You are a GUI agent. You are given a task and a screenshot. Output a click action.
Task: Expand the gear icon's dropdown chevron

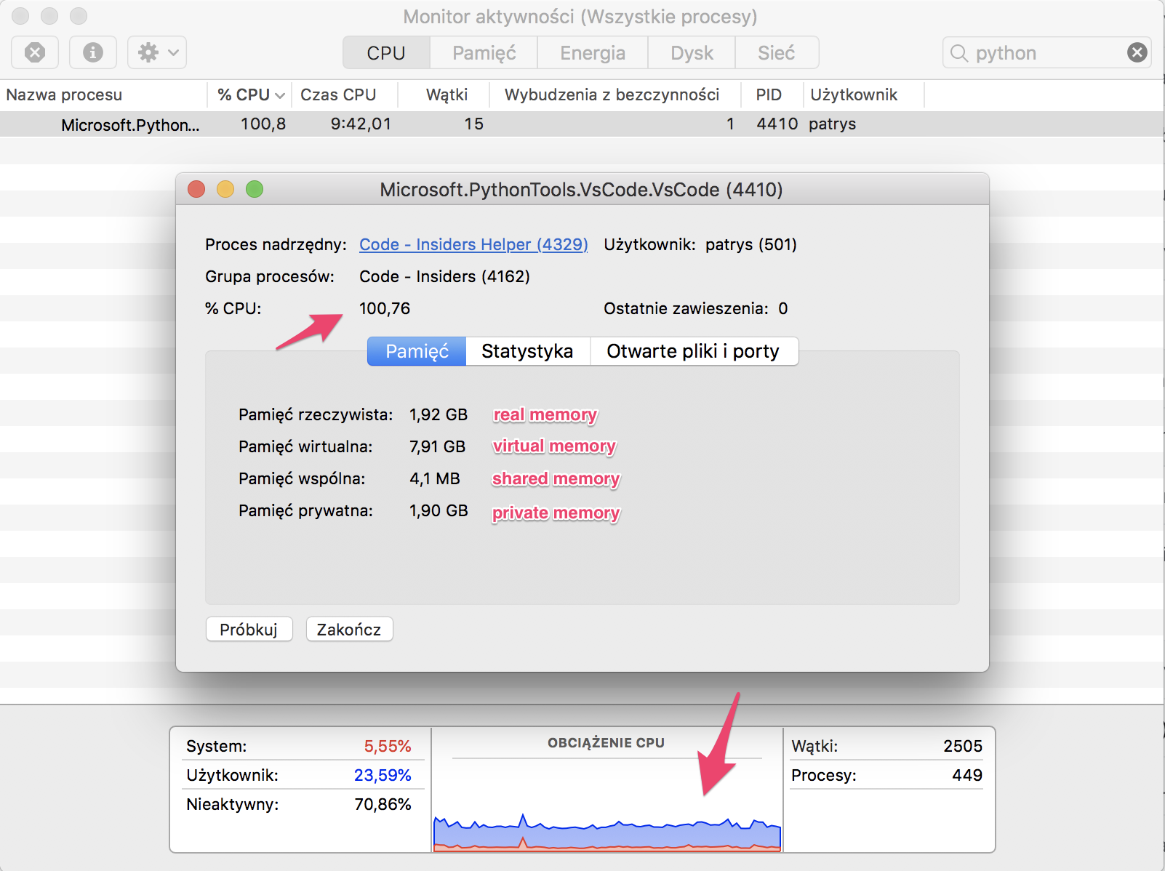point(171,52)
